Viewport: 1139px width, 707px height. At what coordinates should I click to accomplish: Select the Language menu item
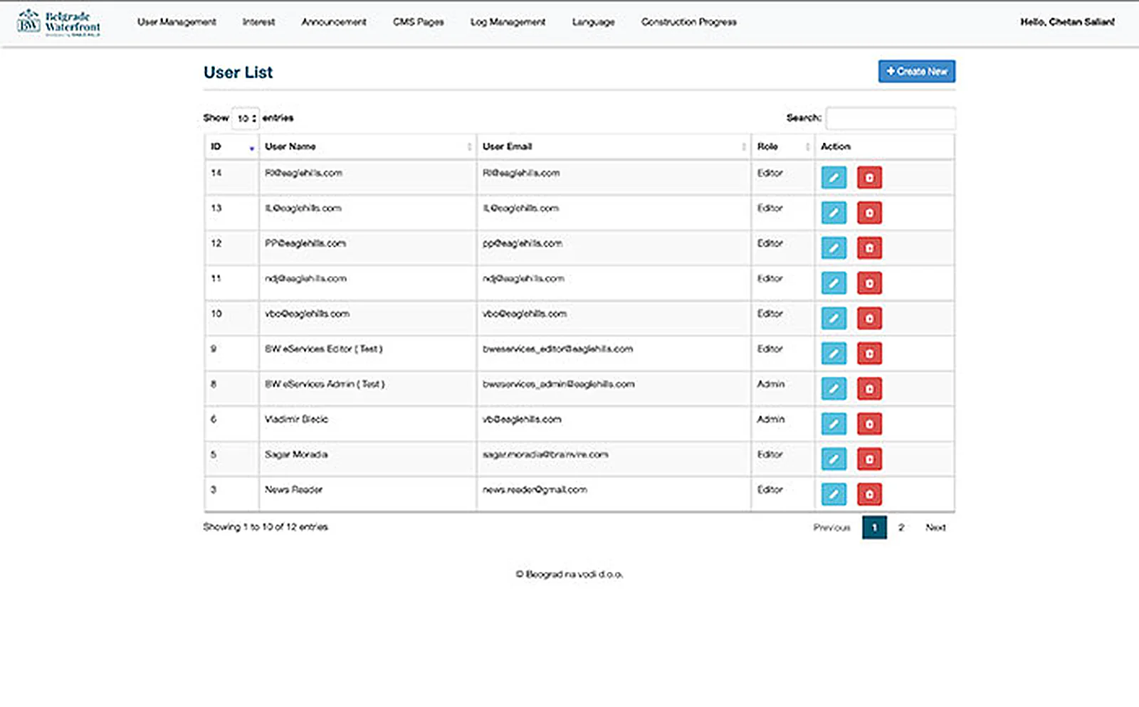click(x=593, y=22)
